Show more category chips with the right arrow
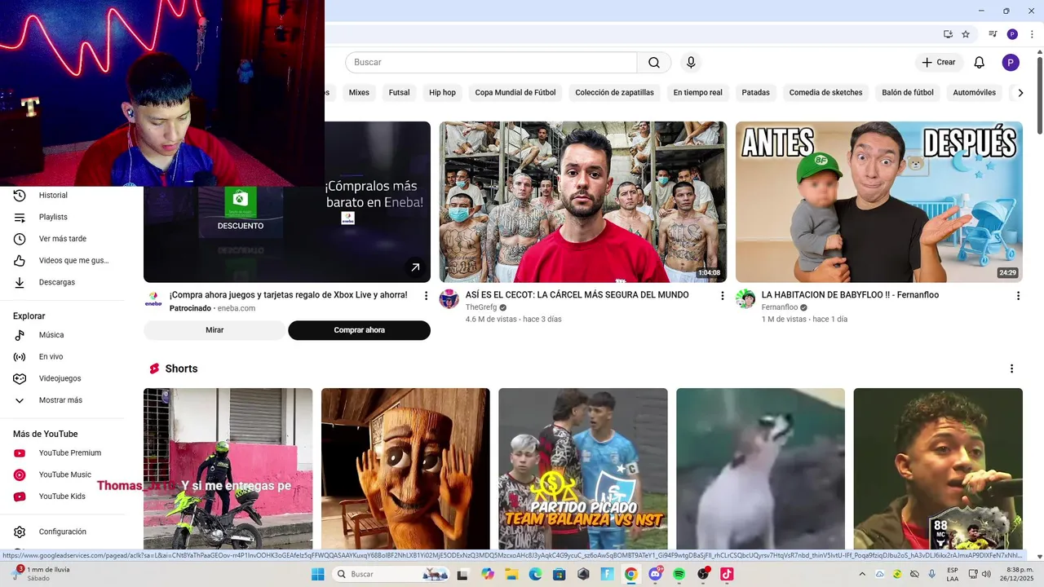1044x587 pixels. 1020,93
